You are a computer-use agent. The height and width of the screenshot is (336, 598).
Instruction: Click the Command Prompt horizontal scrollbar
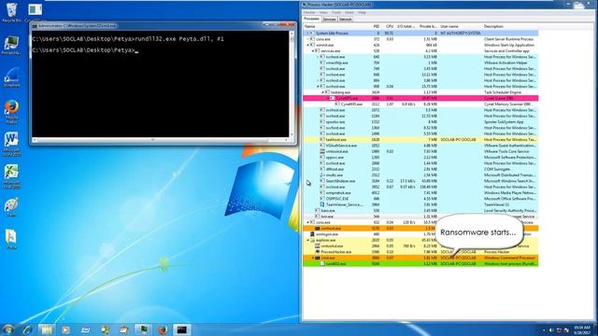pyautogui.click(x=160, y=140)
